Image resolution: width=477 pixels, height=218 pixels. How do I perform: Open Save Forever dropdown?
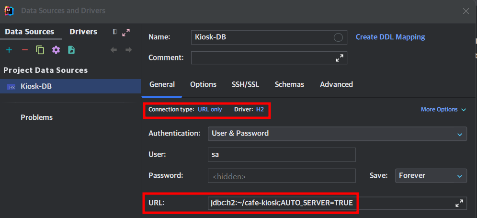click(431, 176)
